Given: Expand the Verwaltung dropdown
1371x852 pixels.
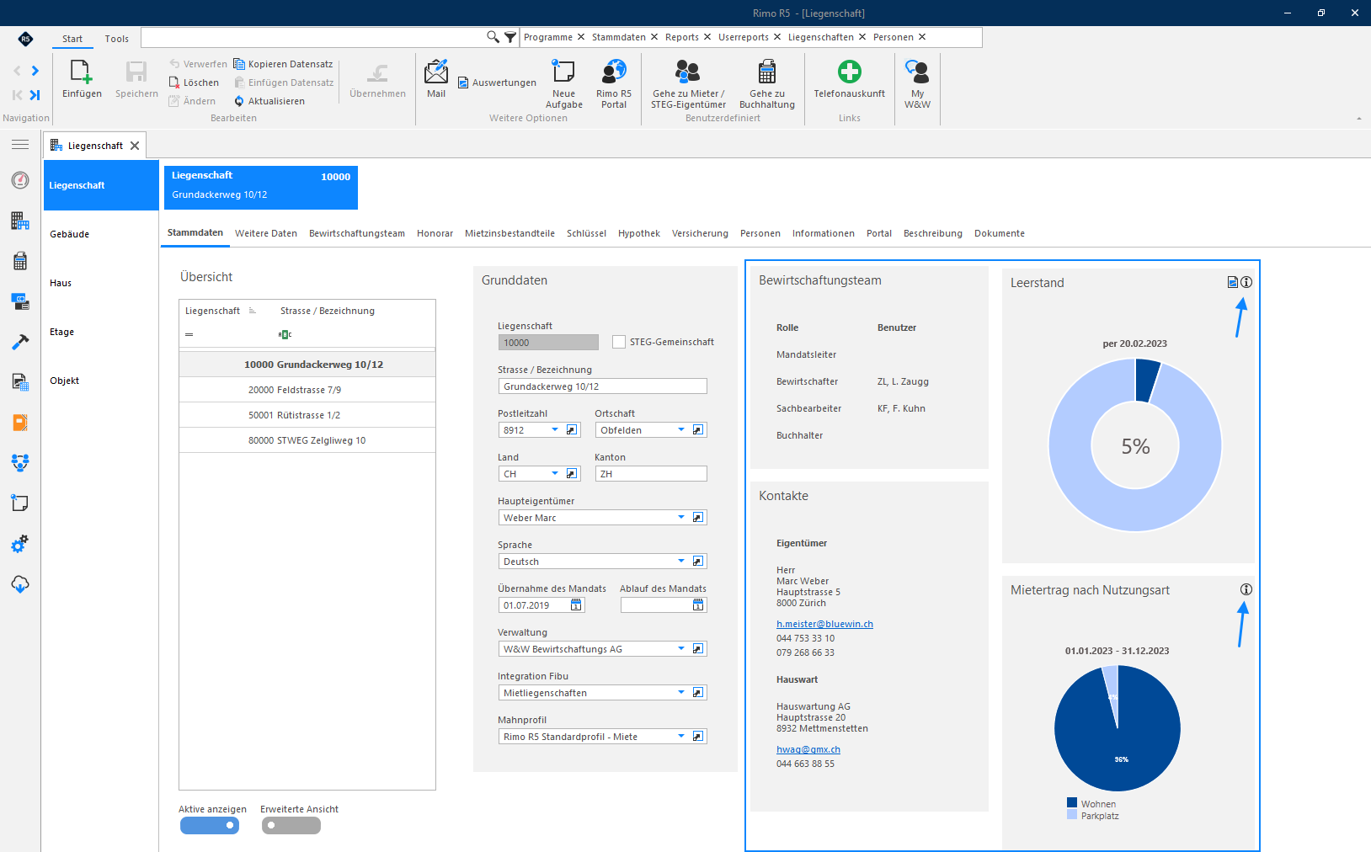Looking at the screenshot, I should click(681, 648).
